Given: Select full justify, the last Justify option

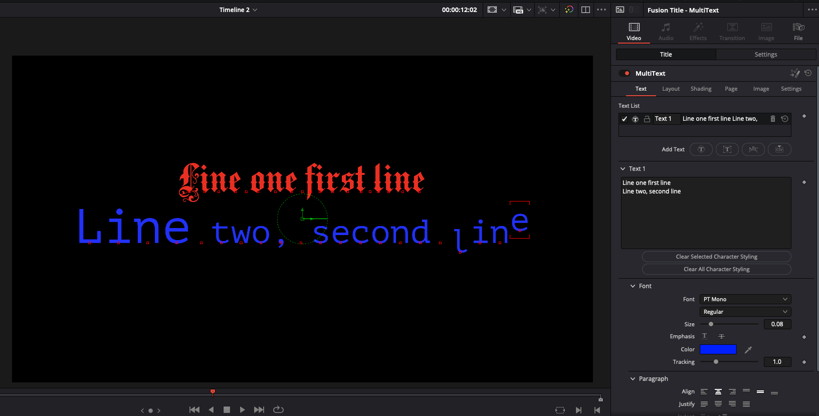Looking at the screenshot, I should point(746,404).
